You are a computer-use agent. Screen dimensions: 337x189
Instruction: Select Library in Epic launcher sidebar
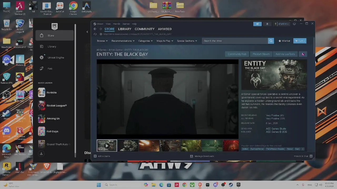click(54, 46)
